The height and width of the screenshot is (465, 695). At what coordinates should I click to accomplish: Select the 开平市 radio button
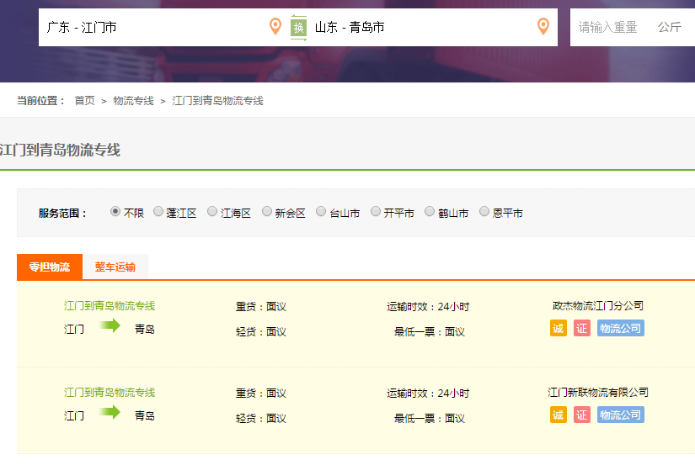(x=376, y=212)
